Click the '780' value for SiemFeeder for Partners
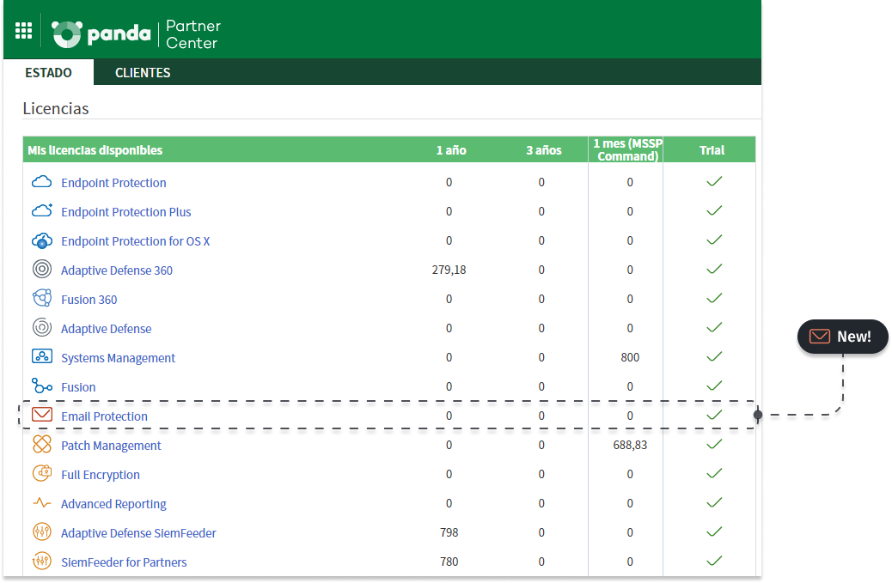 pyautogui.click(x=449, y=562)
